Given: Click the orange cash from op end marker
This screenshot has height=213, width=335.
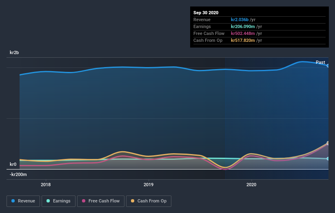Looking at the screenshot, I should [x=328, y=143].
